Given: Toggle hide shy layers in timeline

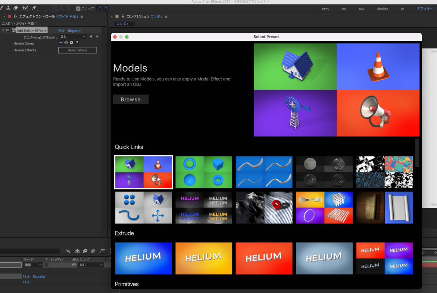Looking at the screenshot, I should 77,251.
